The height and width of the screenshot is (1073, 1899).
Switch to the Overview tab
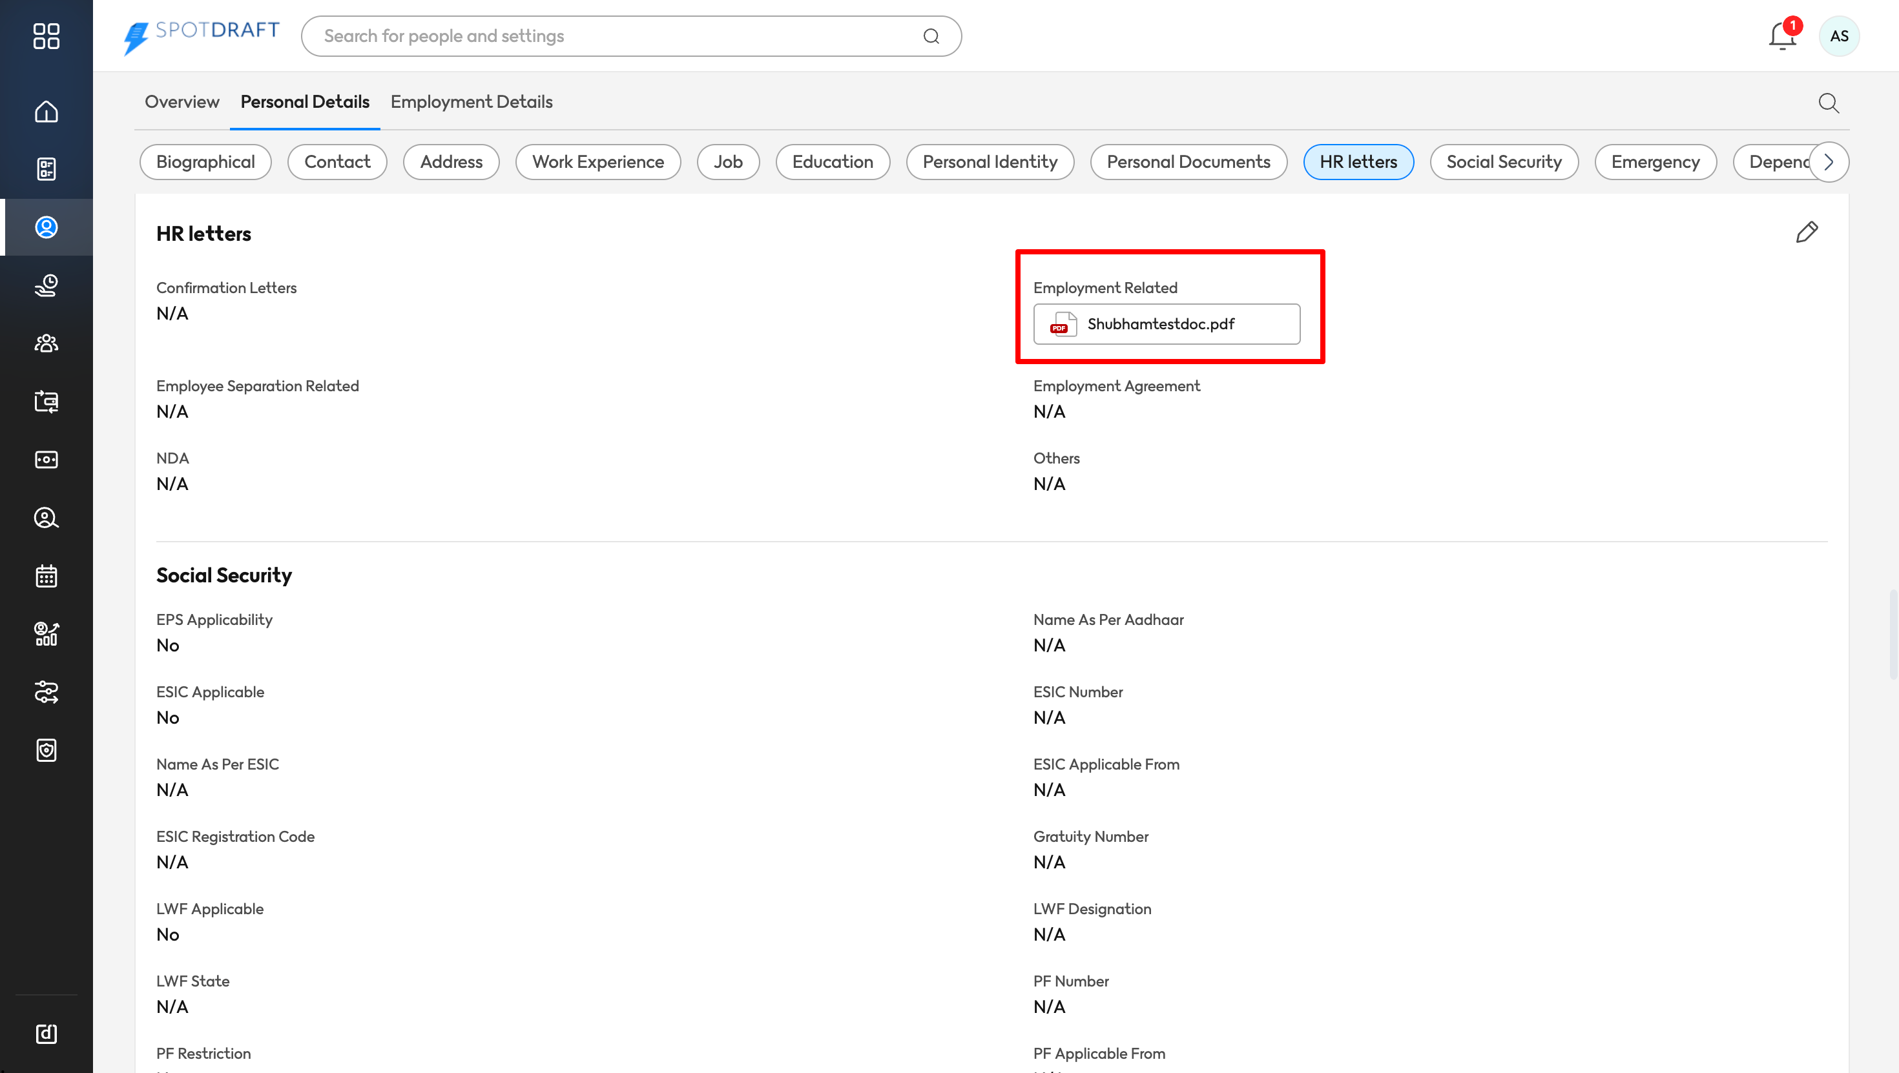pyautogui.click(x=182, y=102)
